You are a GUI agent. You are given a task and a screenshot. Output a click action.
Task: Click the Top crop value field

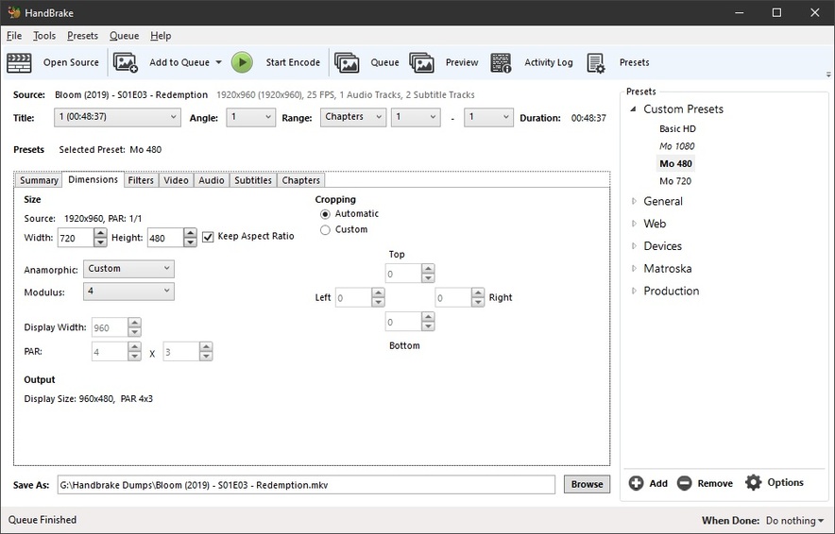pos(403,274)
